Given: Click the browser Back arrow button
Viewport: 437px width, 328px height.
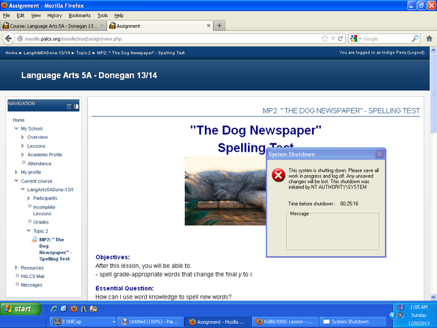Looking at the screenshot, I should point(8,38).
